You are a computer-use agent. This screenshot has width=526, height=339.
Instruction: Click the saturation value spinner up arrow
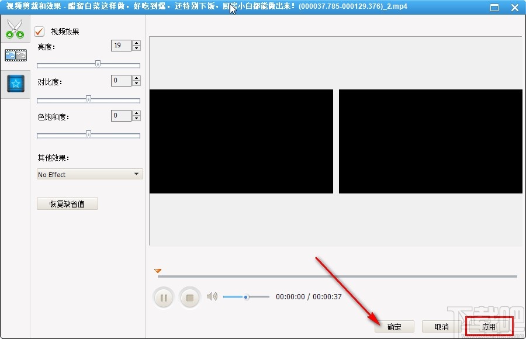[135, 113]
